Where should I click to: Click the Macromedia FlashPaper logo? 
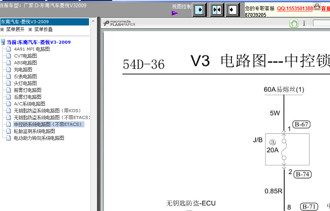pyautogui.click(x=119, y=23)
